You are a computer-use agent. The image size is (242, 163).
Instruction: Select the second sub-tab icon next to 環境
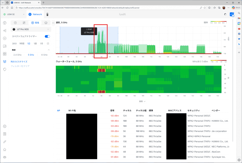coord(24,23)
